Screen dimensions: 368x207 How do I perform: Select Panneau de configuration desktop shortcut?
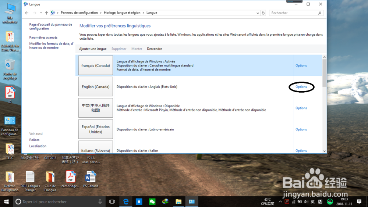click(x=10, y=126)
